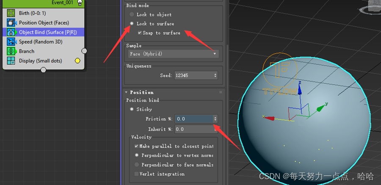This screenshot has width=381, height=185.
Task: Select Display (Small dots) operator
Action: click(44, 61)
